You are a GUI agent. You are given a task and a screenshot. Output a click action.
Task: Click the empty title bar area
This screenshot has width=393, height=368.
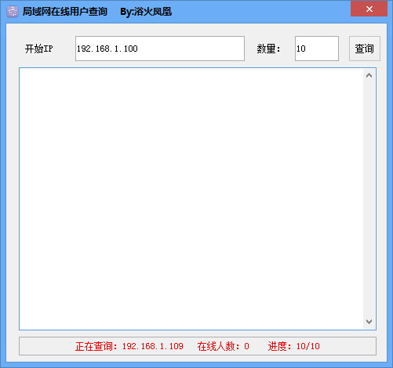(261, 12)
